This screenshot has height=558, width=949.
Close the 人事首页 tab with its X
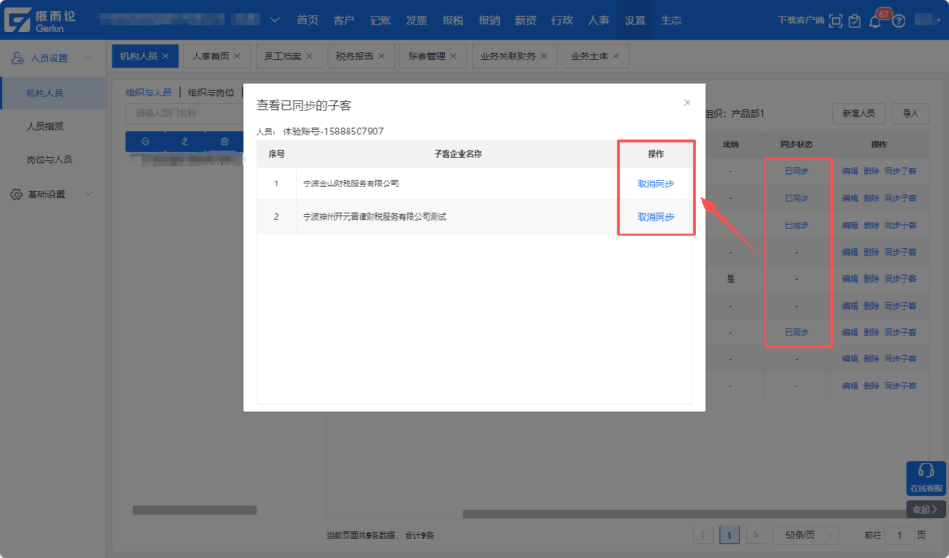pyautogui.click(x=236, y=57)
